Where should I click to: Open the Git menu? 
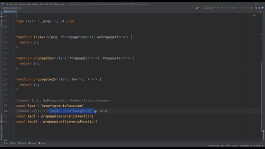coord(51,4)
